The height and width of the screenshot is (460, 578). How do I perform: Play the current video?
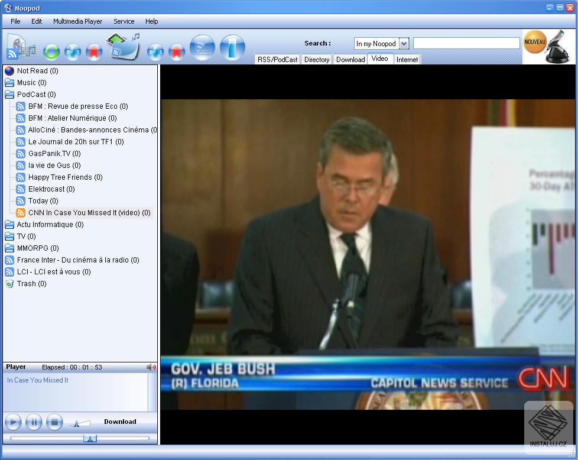13,422
